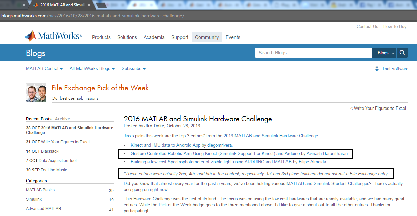Click the Jiro link in the intro sentence
The width and height of the screenshot is (417, 216).
coord(127,136)
